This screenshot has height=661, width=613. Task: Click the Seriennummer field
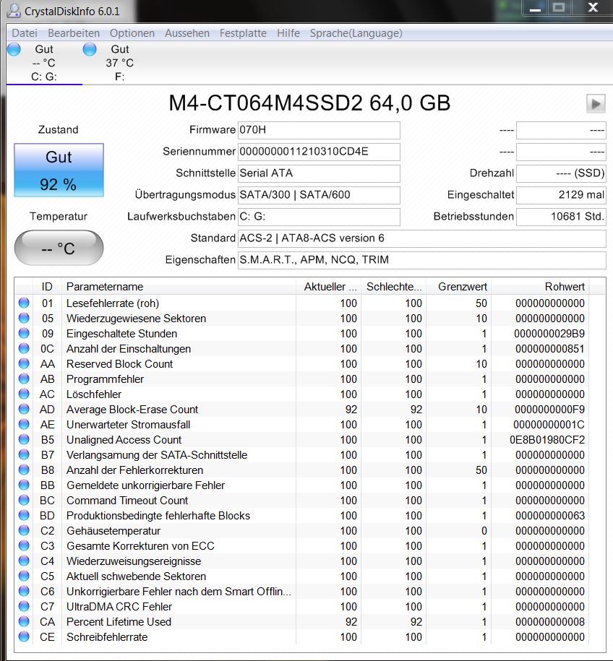coord(319,152)
